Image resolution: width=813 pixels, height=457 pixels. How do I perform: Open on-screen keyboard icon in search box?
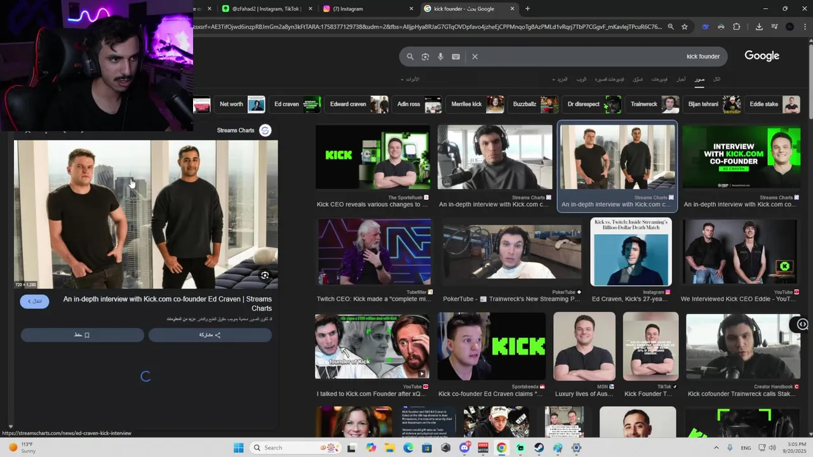coord(455,56)
